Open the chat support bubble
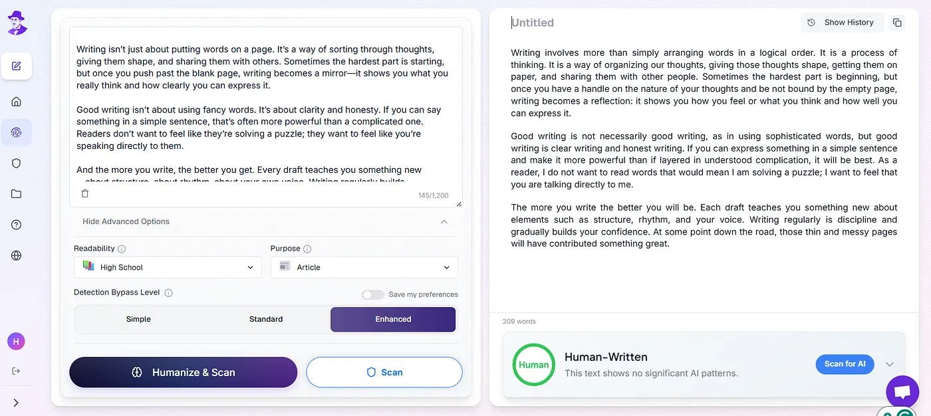Screen dimensions: 931x416 902,392
